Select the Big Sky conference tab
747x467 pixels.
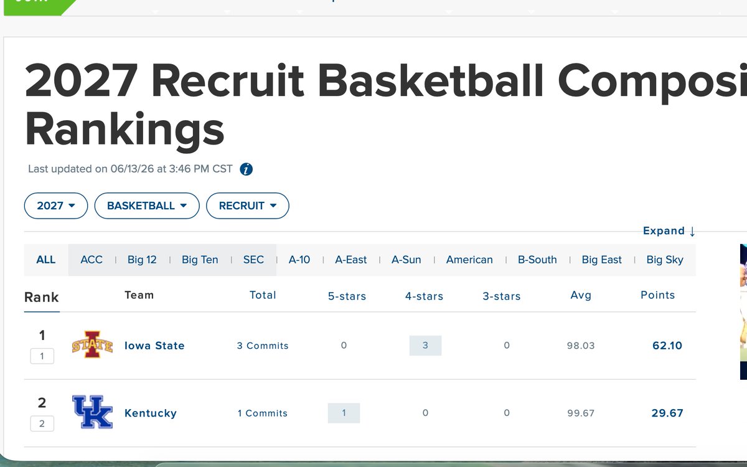pyautogui.click(x=665, y=260)
